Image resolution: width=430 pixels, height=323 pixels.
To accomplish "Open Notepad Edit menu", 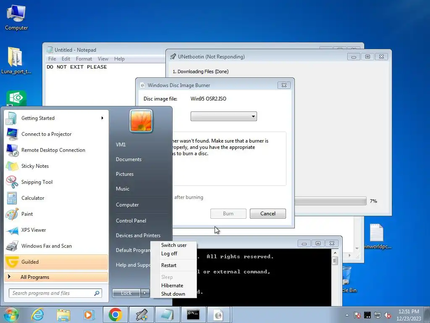I will tap(66, 59).
